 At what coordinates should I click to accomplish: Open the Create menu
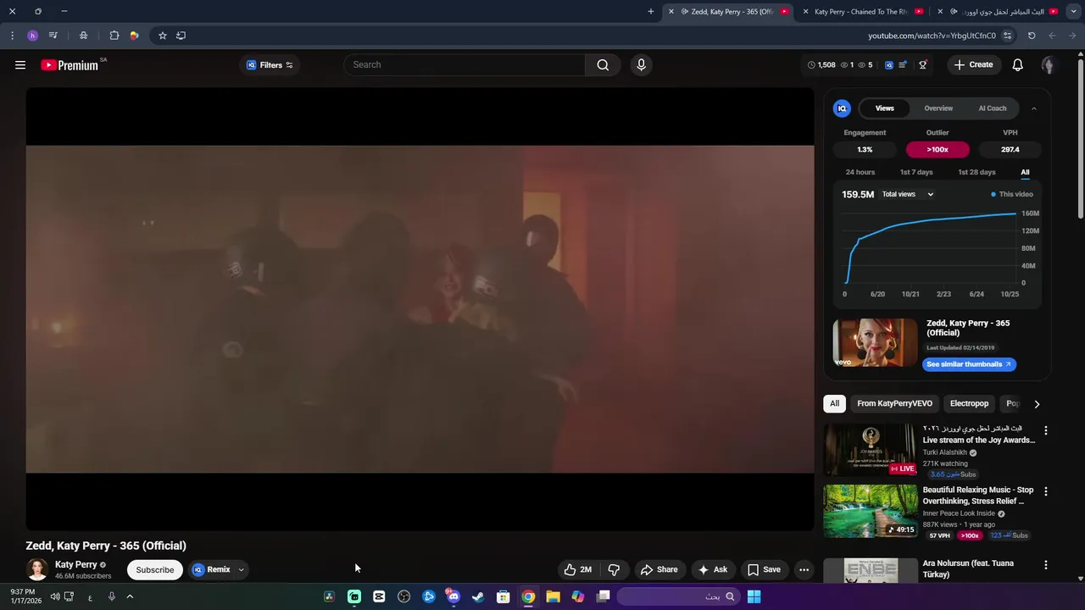973,65
